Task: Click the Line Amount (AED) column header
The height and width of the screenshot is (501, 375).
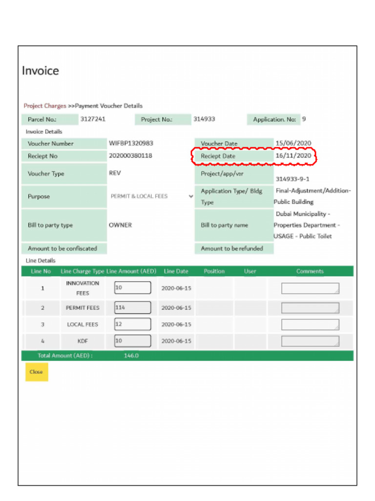Action: [131, 271]
